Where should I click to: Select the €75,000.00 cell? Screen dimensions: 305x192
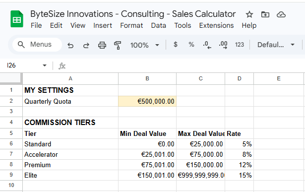[x=200, y=154]
